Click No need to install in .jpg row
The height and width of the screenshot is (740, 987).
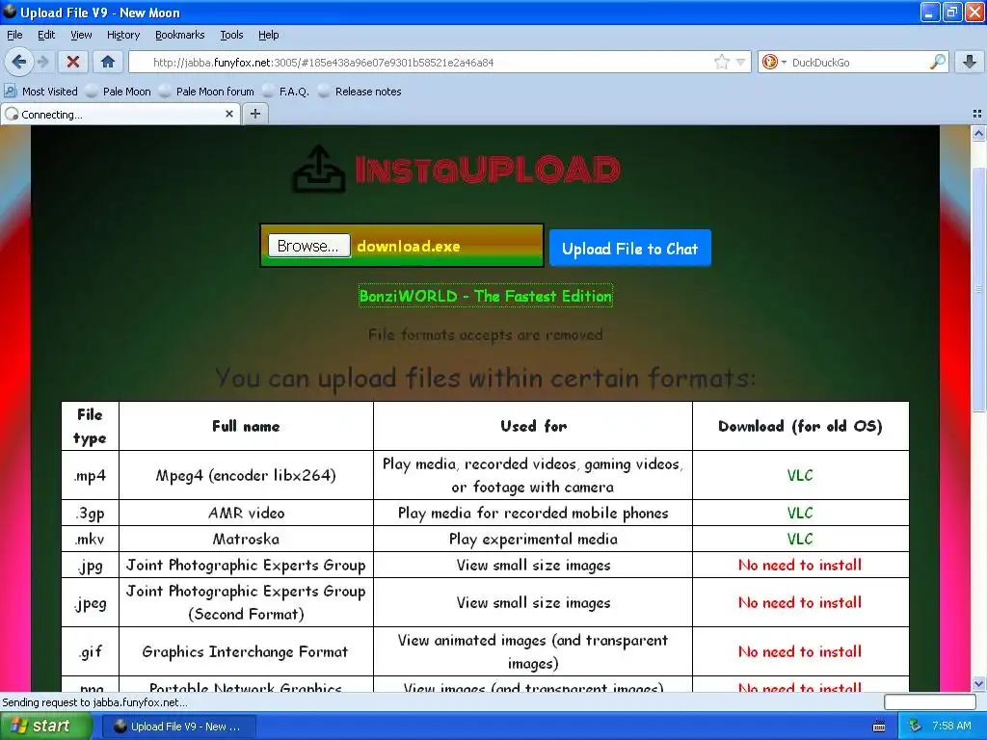tap(800, 565)
